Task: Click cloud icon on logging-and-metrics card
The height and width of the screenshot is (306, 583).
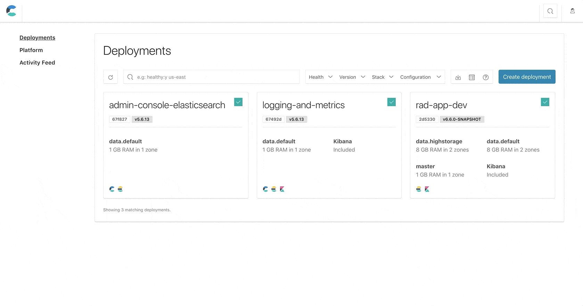Action: coord(265,189)
